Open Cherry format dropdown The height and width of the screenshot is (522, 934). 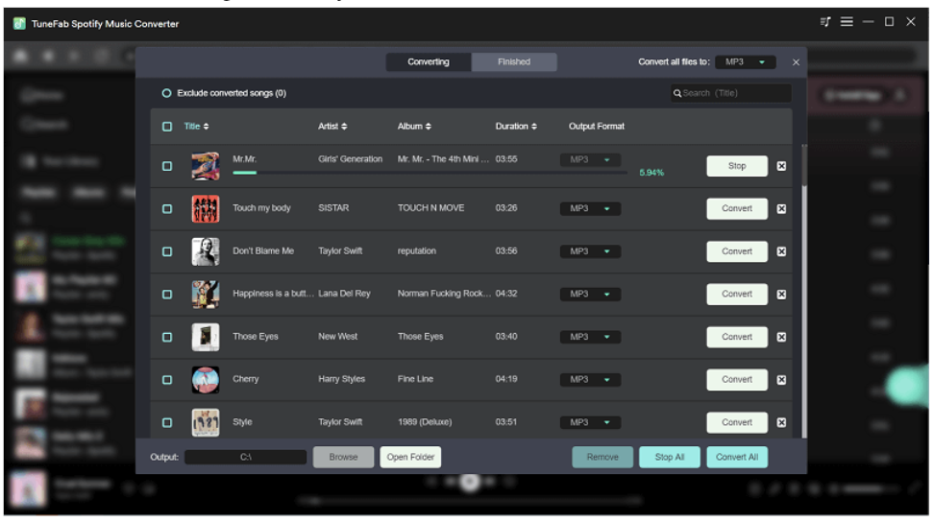[x=590, y=380]
